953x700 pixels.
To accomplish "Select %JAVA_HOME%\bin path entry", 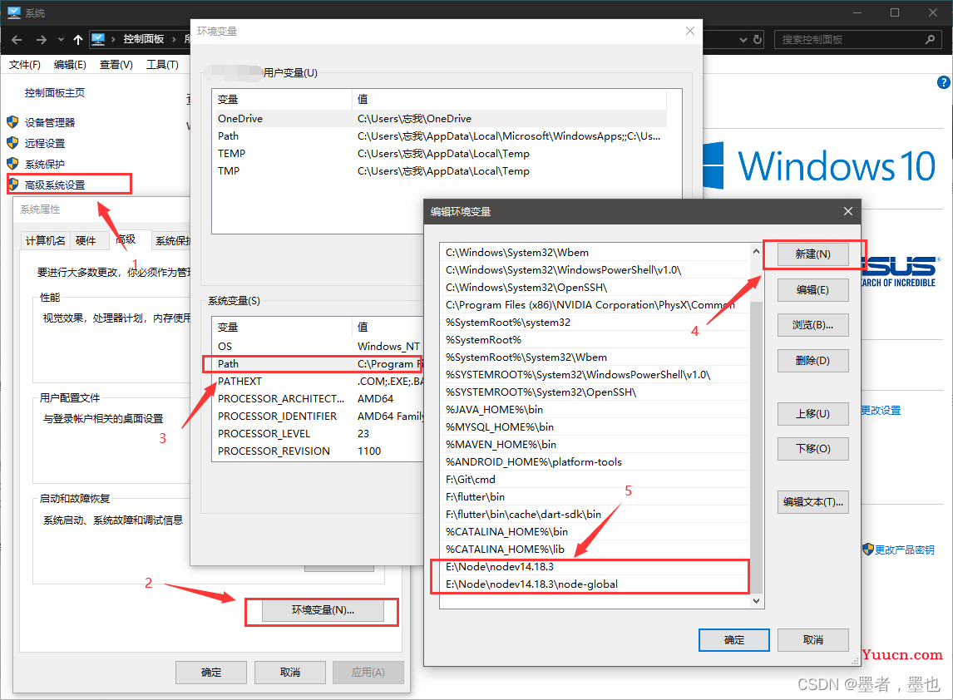I will 595,410.
